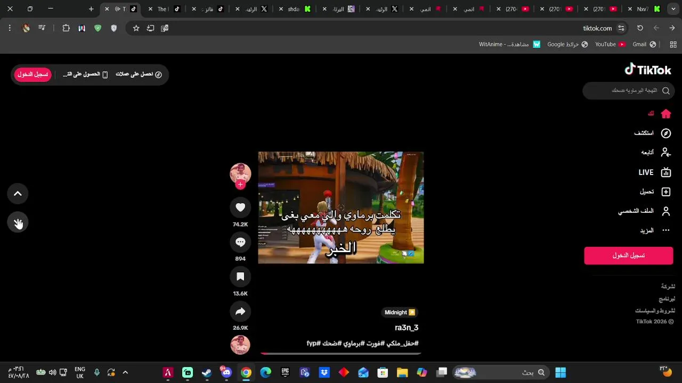Expand the Company (الشركة) footer section

coord(668,286)
